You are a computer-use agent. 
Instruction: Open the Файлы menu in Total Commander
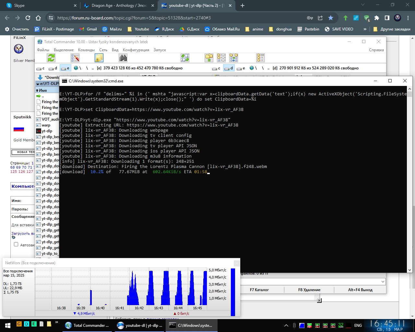[x=43, y=50]
